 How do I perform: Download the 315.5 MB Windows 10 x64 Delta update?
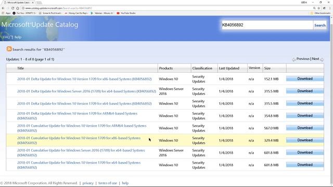[x=305, y=103]
